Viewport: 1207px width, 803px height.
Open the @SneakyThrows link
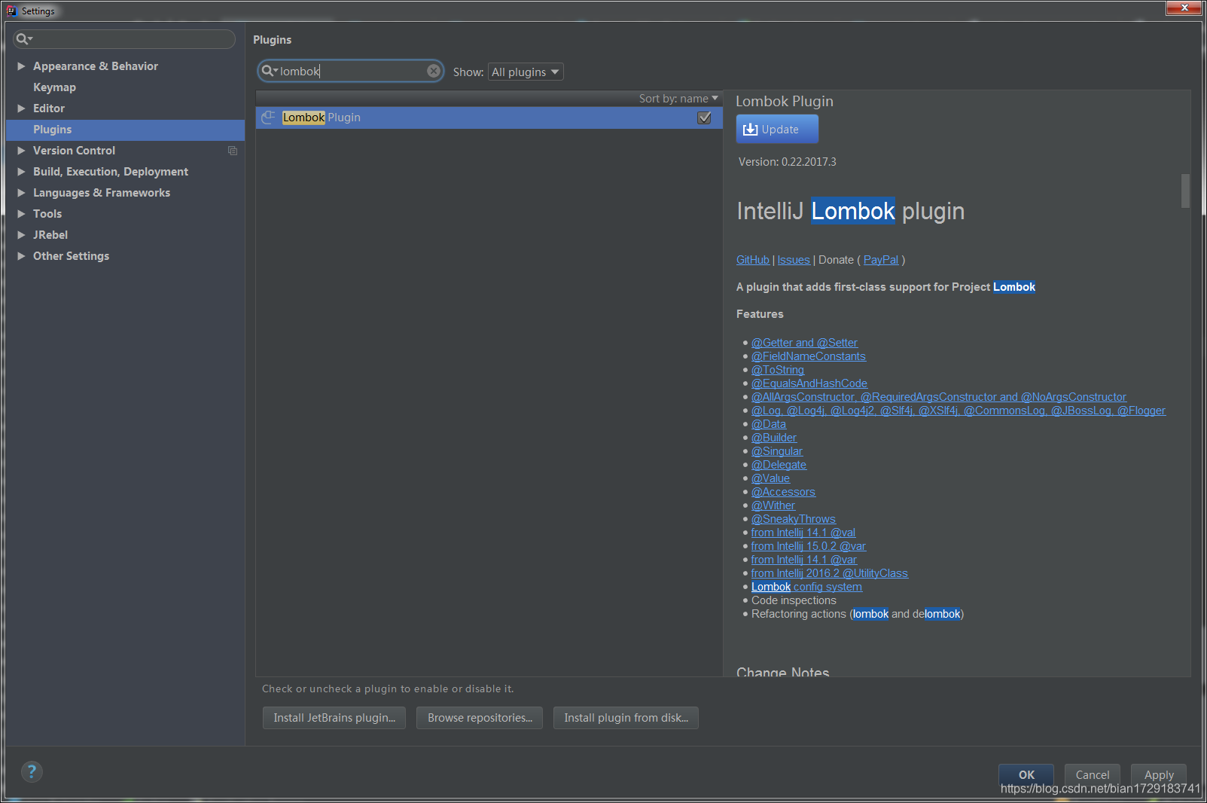click(794, 519)
